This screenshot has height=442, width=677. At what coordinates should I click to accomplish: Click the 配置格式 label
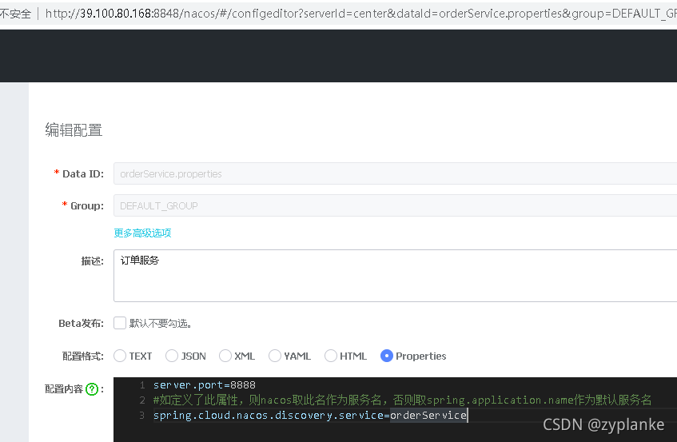[x=83, y=356]
